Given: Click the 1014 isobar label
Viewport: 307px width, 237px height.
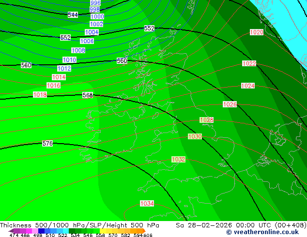Looking at the screenshot, I should pyautogui.click(x=59, y=77).
